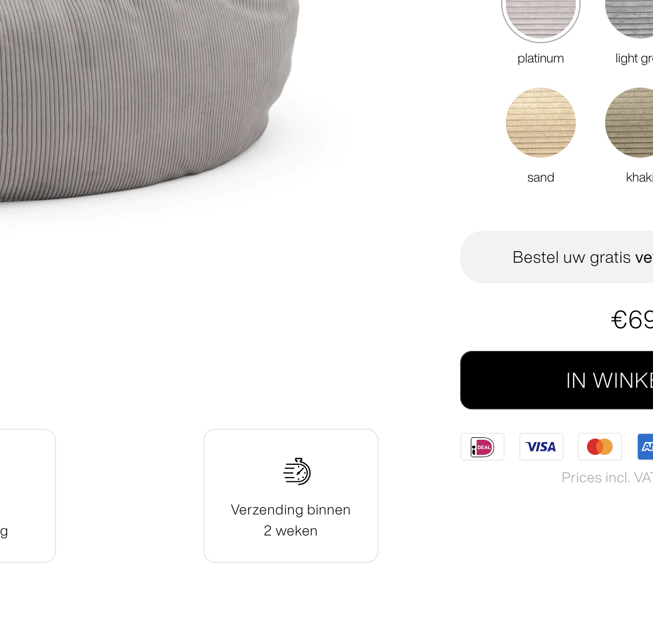Open the Verzending binnen 2 weken card

click(291, 496)
